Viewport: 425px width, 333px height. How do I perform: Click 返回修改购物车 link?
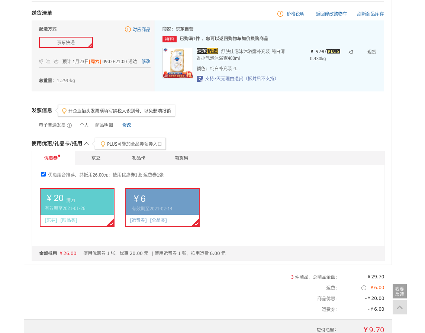click(331, 14)
